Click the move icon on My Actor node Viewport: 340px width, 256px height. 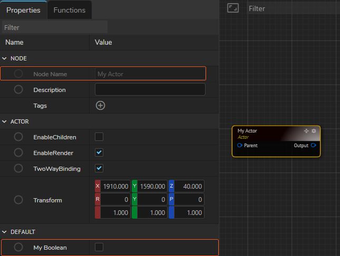[x=307, y=131]
